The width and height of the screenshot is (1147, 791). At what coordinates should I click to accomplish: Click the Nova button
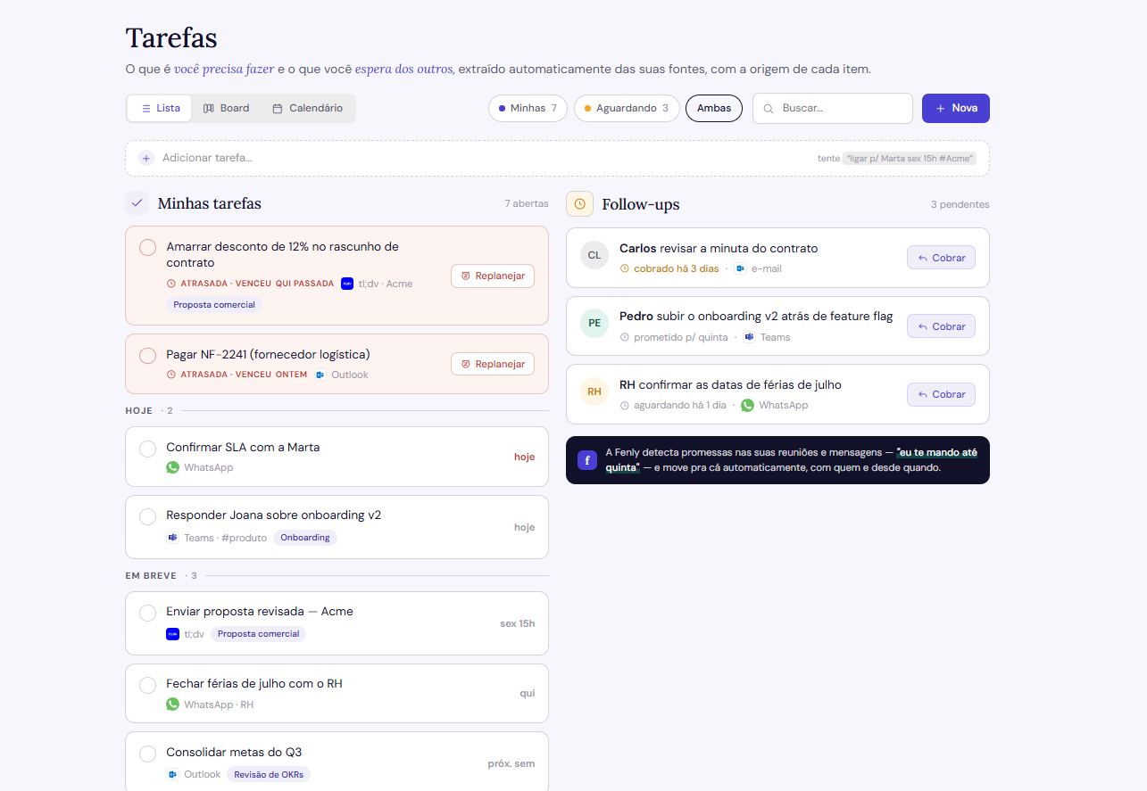(956, 108)
